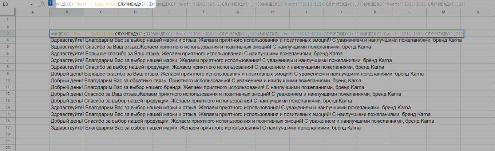
Task: Click row 6 text 'Здравствуйте! Большое спасибо за Ваш отзыв'
Action: pyautogui.click(x=104, y=54)
